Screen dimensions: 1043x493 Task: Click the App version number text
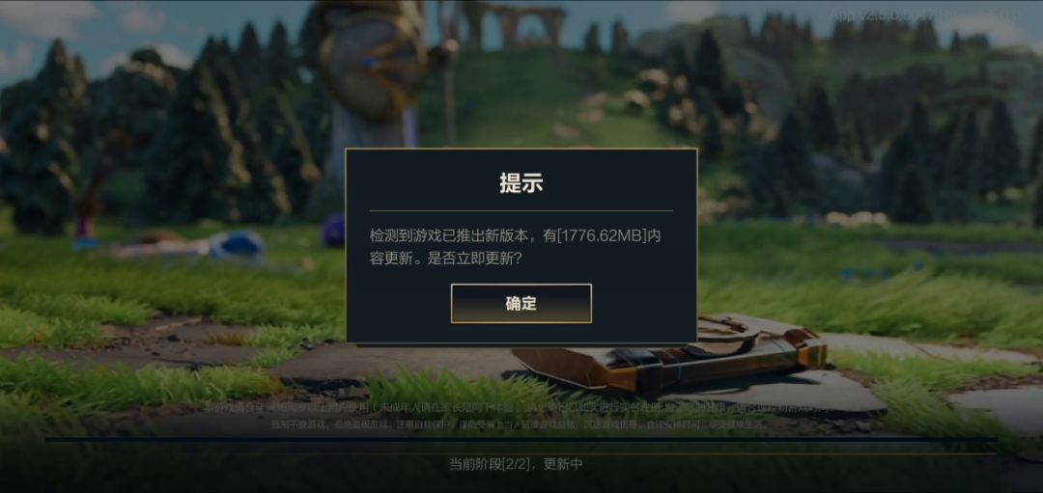tap(923, 15)
